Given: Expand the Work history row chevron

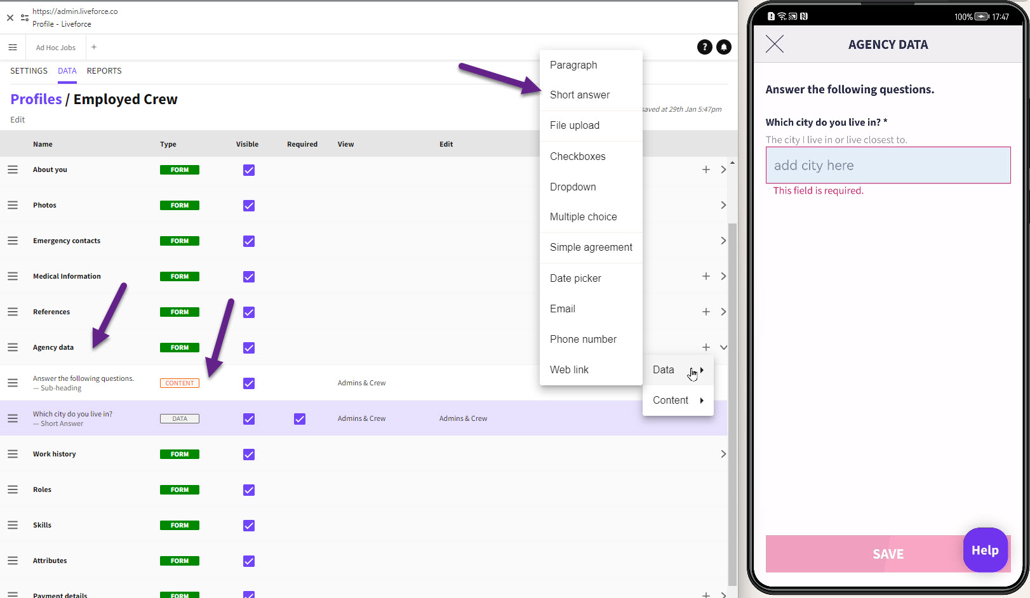Looking at the screenshot, I should [723, 454].
